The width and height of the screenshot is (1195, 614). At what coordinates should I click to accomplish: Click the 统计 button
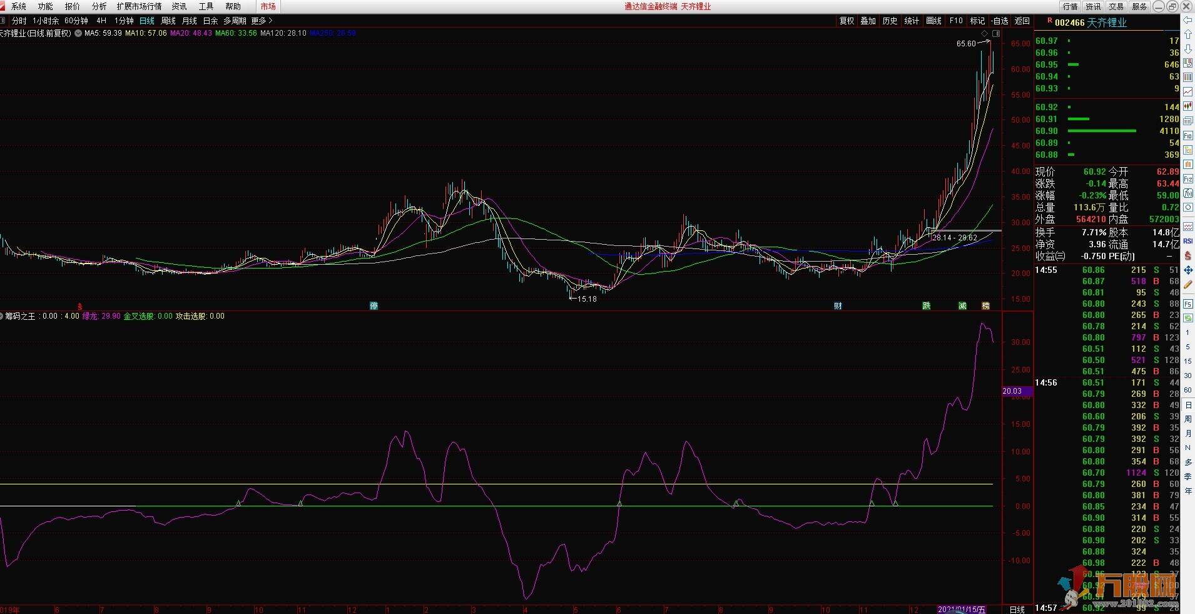pyautogui.click(x=912, y=21)
